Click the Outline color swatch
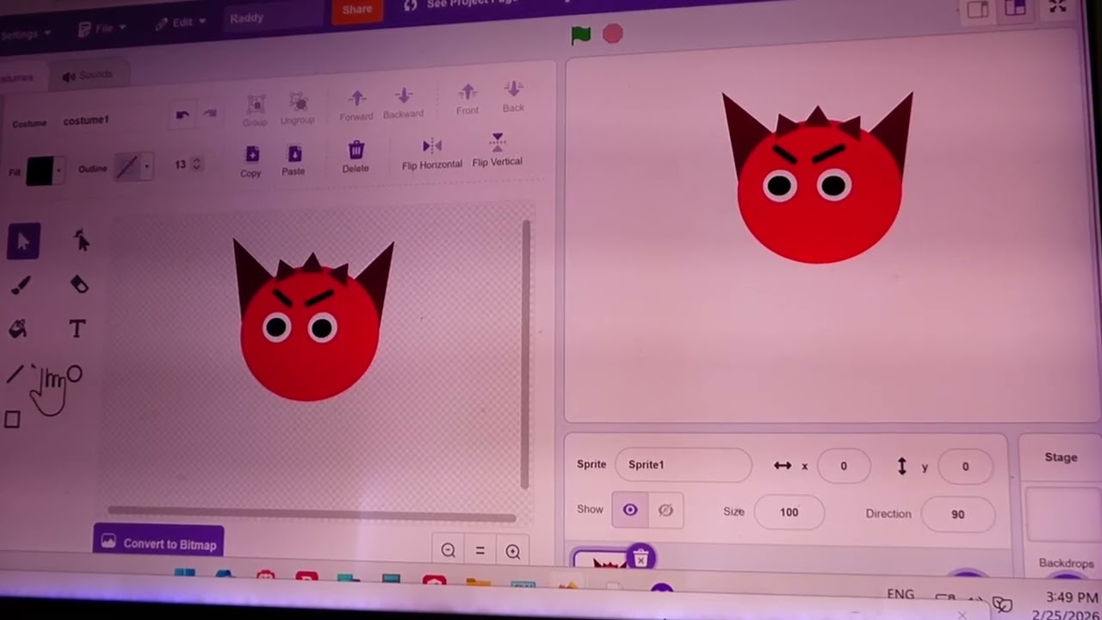Screen dimensions: 1102x620 pyautogui.click(x=127, y=167)
